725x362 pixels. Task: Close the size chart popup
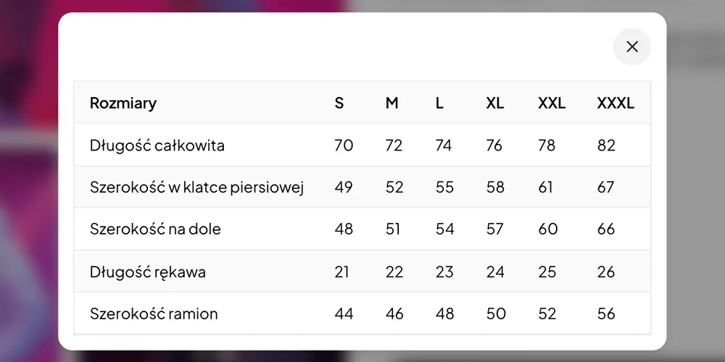pos(632,46)
